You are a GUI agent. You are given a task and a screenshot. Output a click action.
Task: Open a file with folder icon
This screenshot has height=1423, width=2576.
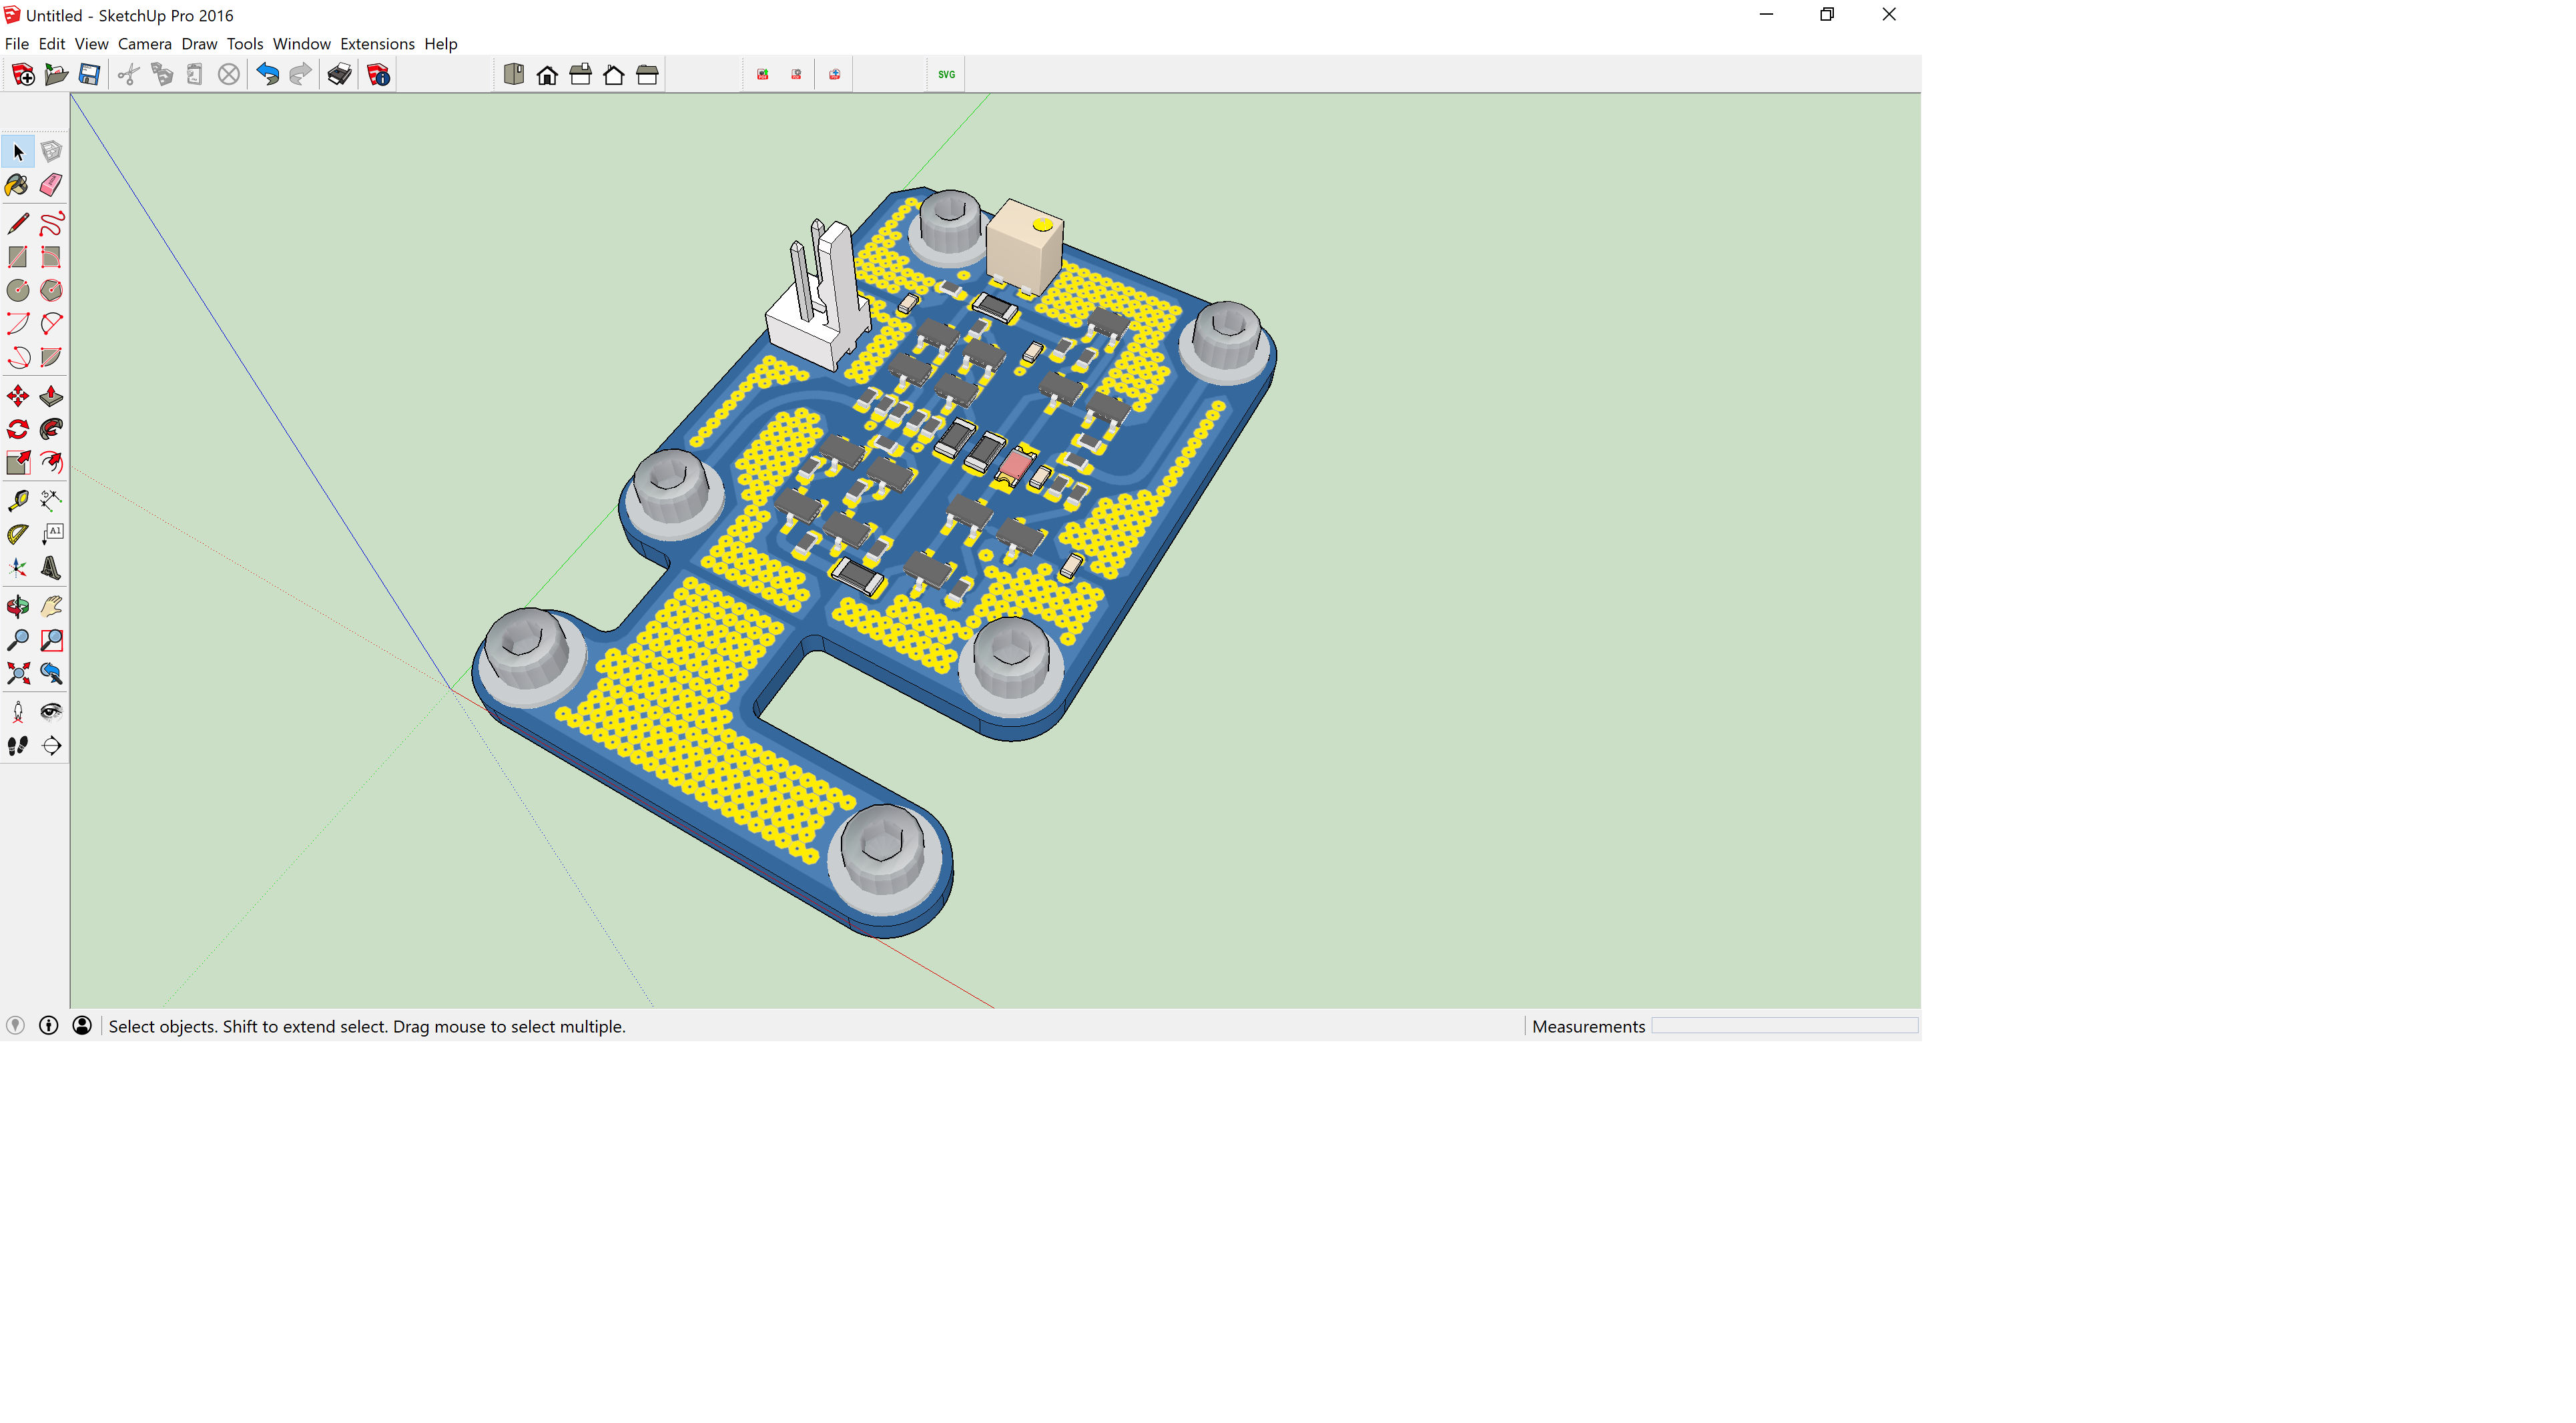click(56, 75)
